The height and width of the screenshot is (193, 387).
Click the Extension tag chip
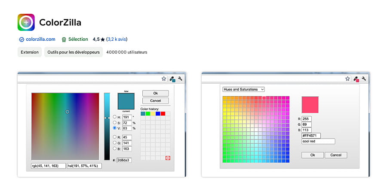30,52
